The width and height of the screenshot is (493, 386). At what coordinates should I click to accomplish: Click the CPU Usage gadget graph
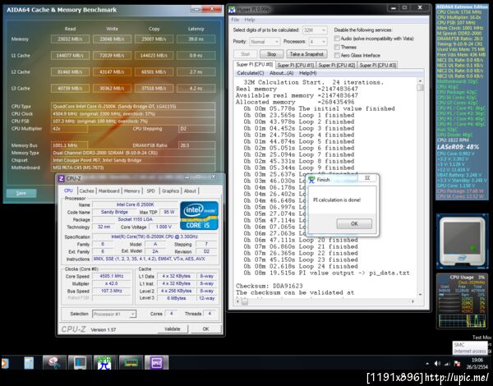pyautogui.click(x=462, y=321)
